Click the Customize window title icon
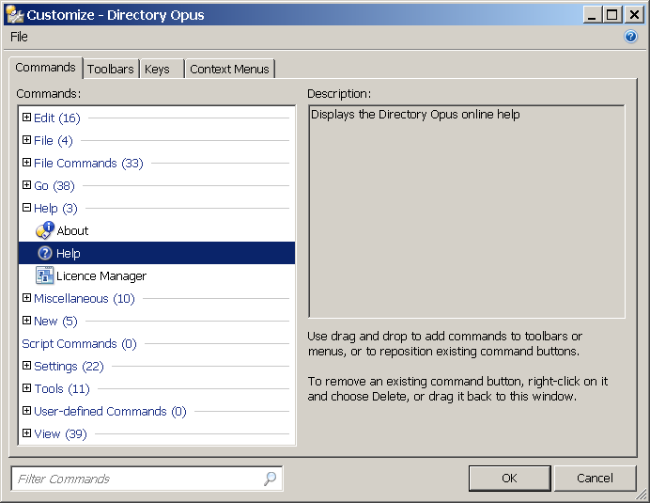The height and width of the screenshot is (503, 650). pyautogui.click(x=14, y=14)
